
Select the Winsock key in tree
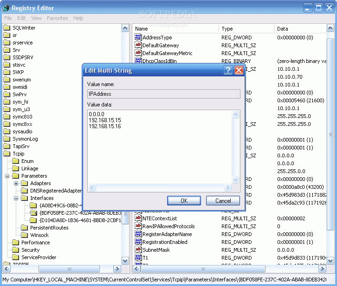[39, 235]
